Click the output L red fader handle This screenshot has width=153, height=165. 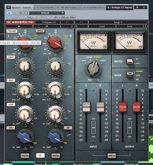pos(123,107)
